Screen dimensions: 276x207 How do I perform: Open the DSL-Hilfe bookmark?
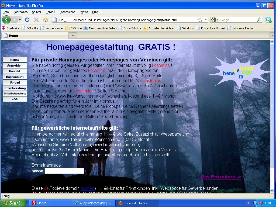coord(30,28)
